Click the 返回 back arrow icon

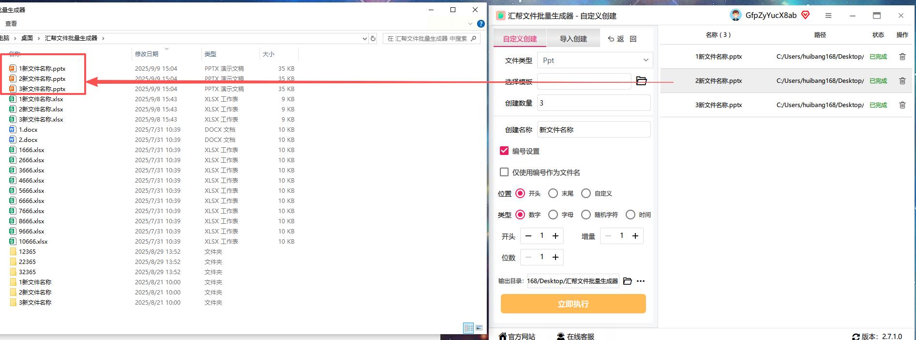[x=611, y=39]
